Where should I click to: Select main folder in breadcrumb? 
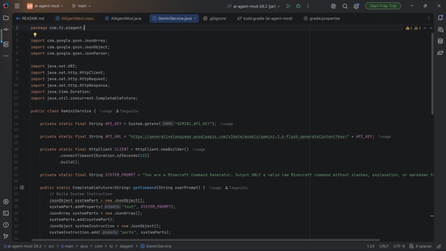click(x=67, y=246)
